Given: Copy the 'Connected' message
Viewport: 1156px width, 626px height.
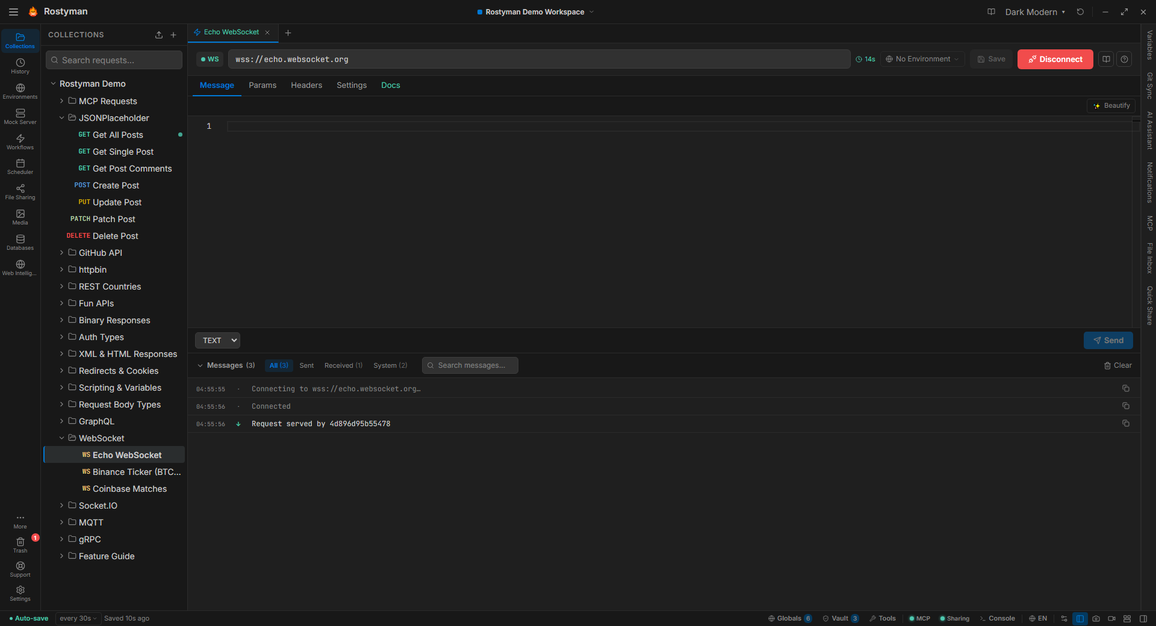Looking at the screenshot, I should pos(1125,406).
